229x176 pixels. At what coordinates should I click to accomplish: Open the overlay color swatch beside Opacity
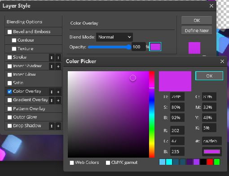[155, 47]
